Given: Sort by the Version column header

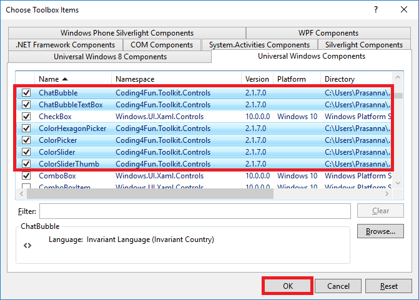Looking at the screenshot, I should [x=257, y=79].
